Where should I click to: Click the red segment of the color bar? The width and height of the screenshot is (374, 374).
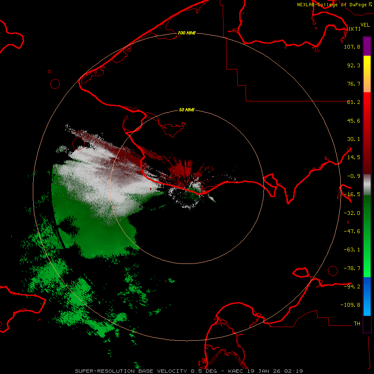367,133
